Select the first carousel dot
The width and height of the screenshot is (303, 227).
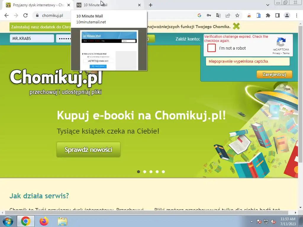[138, 172]
